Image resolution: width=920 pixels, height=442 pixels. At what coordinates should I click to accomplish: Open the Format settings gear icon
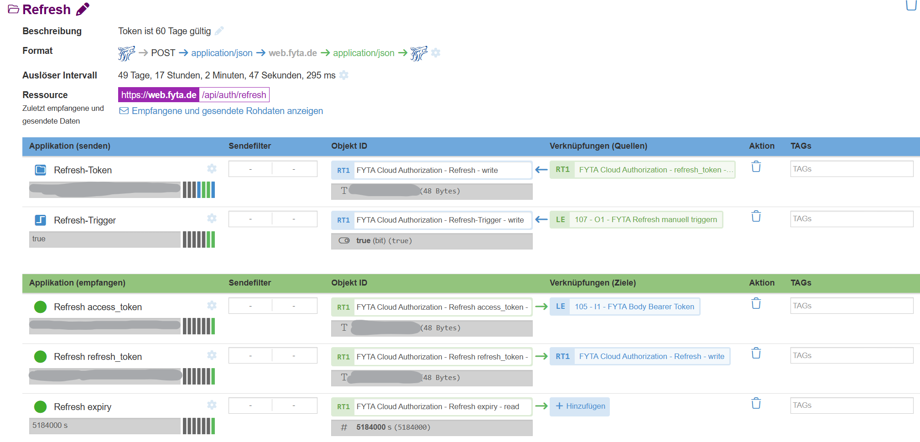pos(436,53)
